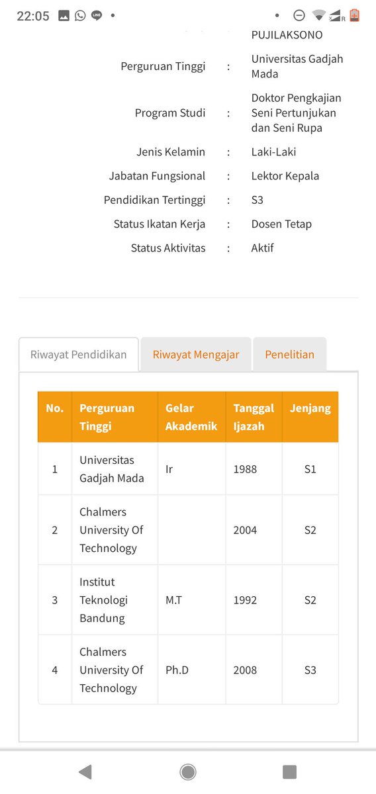This screenshot has width=376, height=794.
Task: Click the Aktif status value
Action: pyautogui.click(x=263, y=248)
